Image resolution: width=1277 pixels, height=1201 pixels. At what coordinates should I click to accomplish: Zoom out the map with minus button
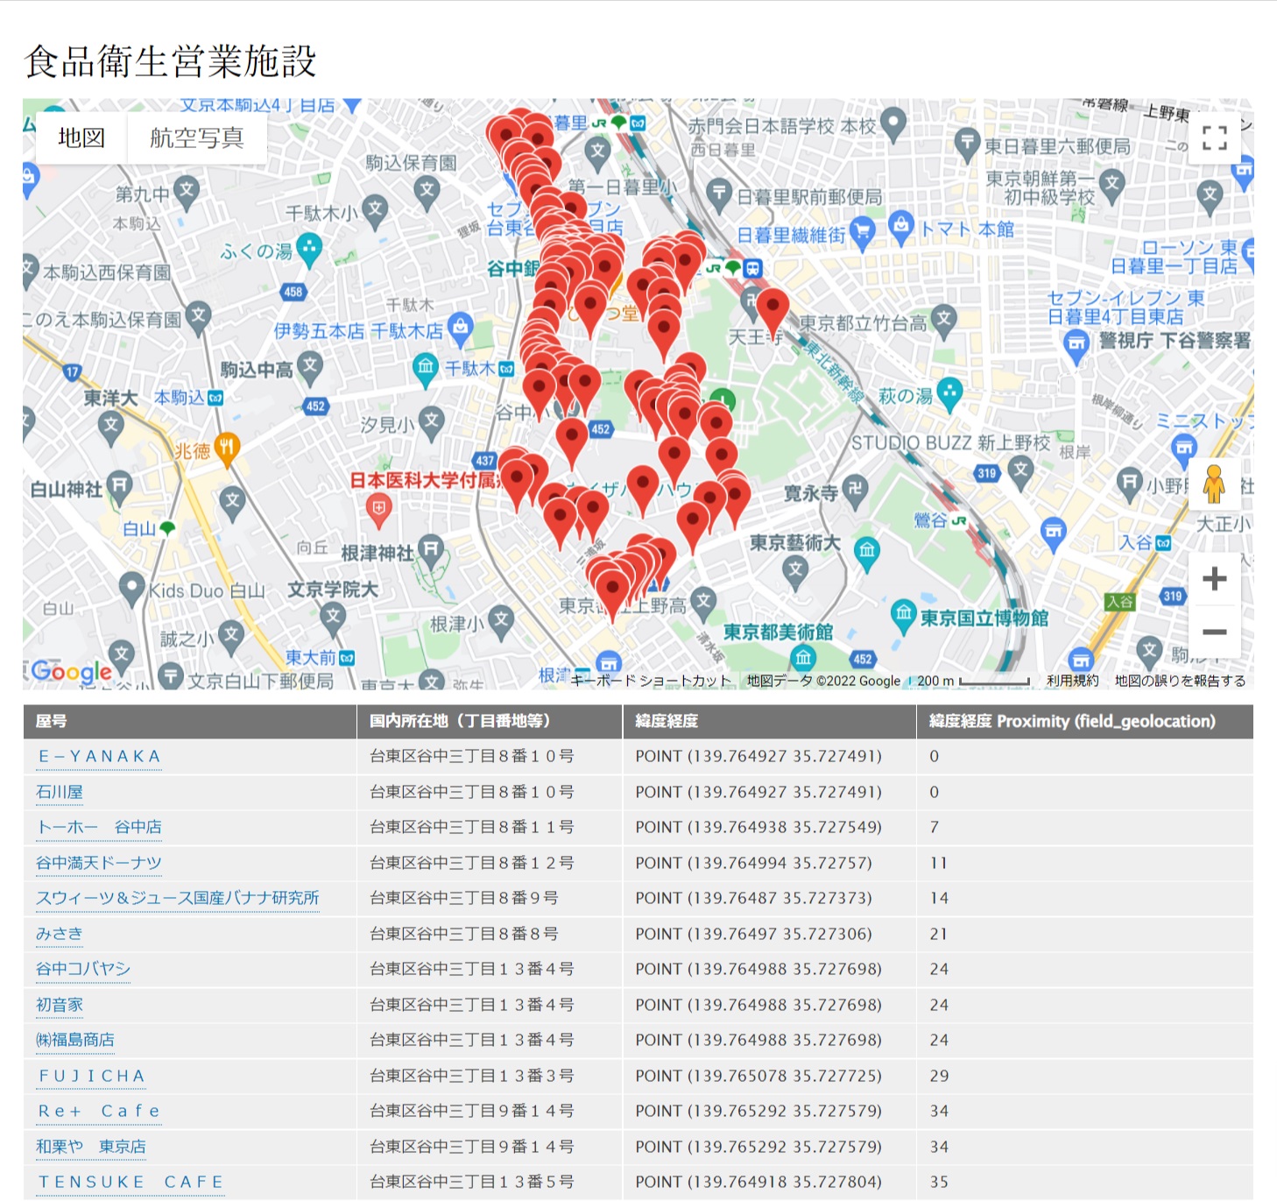pos(1214,632)
